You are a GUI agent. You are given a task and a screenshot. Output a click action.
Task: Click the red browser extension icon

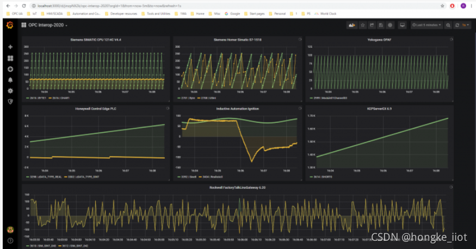pos(452,6)
